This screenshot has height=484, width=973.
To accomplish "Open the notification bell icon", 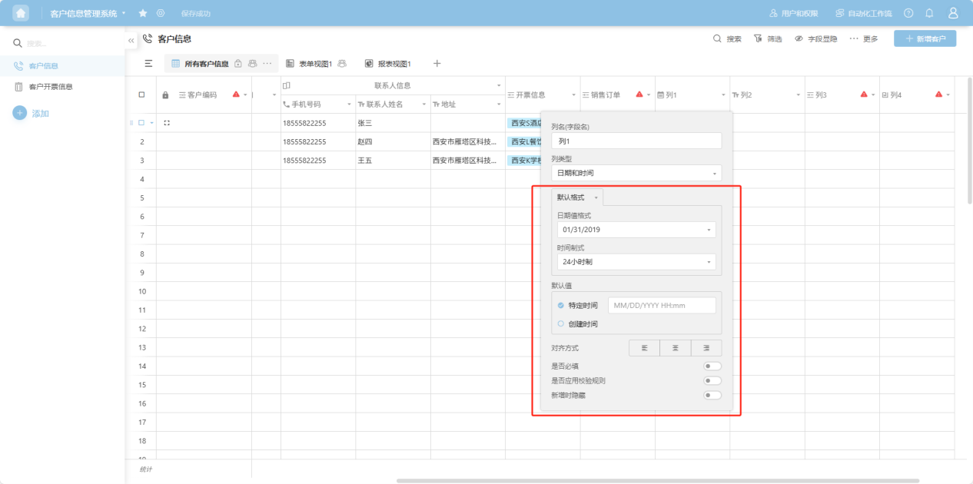I will (929, 13).
